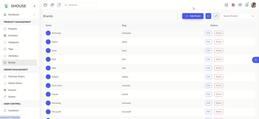Open notifications bell icon
This screenshot has width=259, height=119.
[x=247, y=5]
